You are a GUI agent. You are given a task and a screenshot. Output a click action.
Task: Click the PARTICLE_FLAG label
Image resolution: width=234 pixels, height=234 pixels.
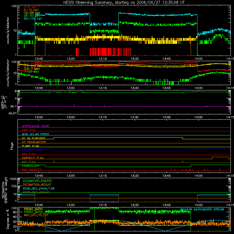[33, 158]
